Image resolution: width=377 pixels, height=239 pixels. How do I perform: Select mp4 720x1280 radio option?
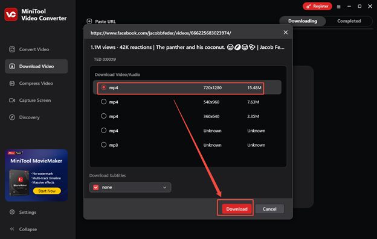[104, 87]
